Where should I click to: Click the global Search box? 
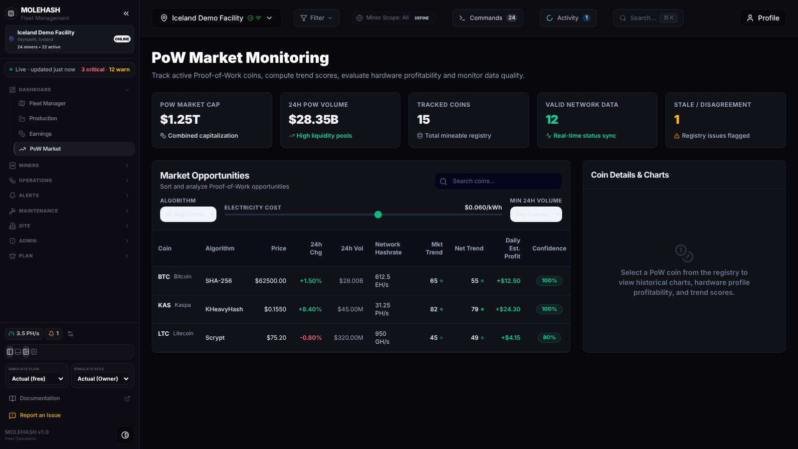(x=648, y=18)
